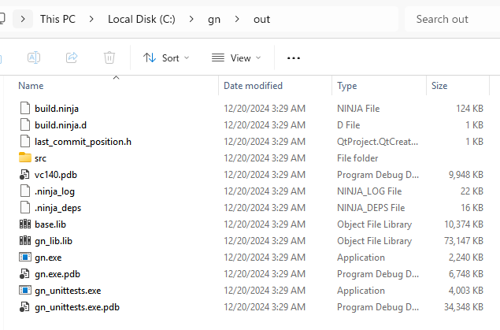Sort by Size column header
Image resolution: width=500 pixels, height=330 pixels.
click(x=439, y=86)
